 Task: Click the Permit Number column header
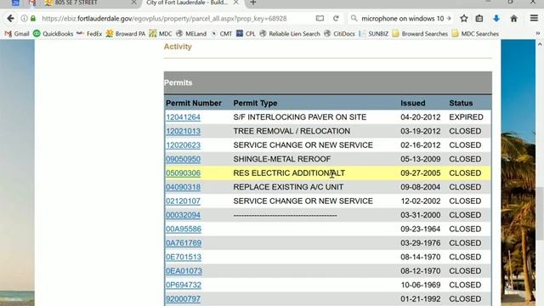tap(193, 103)
